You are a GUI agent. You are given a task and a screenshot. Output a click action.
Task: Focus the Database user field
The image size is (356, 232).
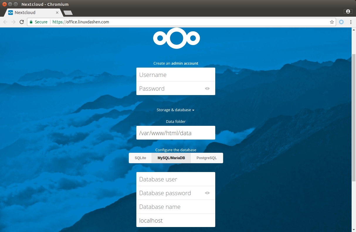176,179
